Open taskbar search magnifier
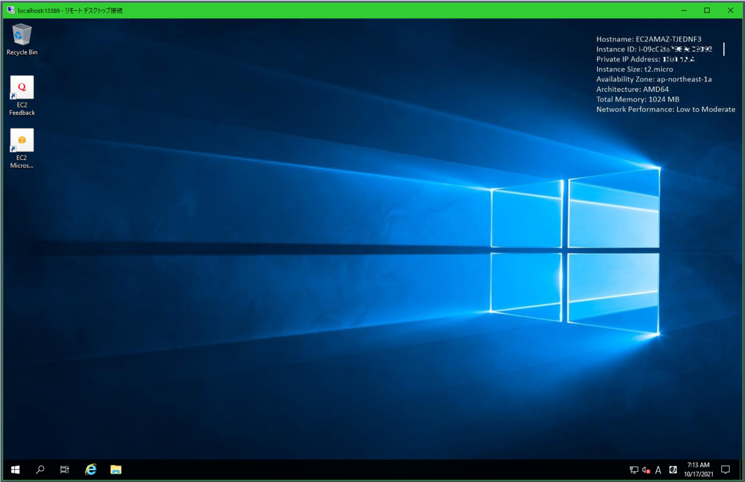Viewport: 745px width, 482px height. pos(40,470)
